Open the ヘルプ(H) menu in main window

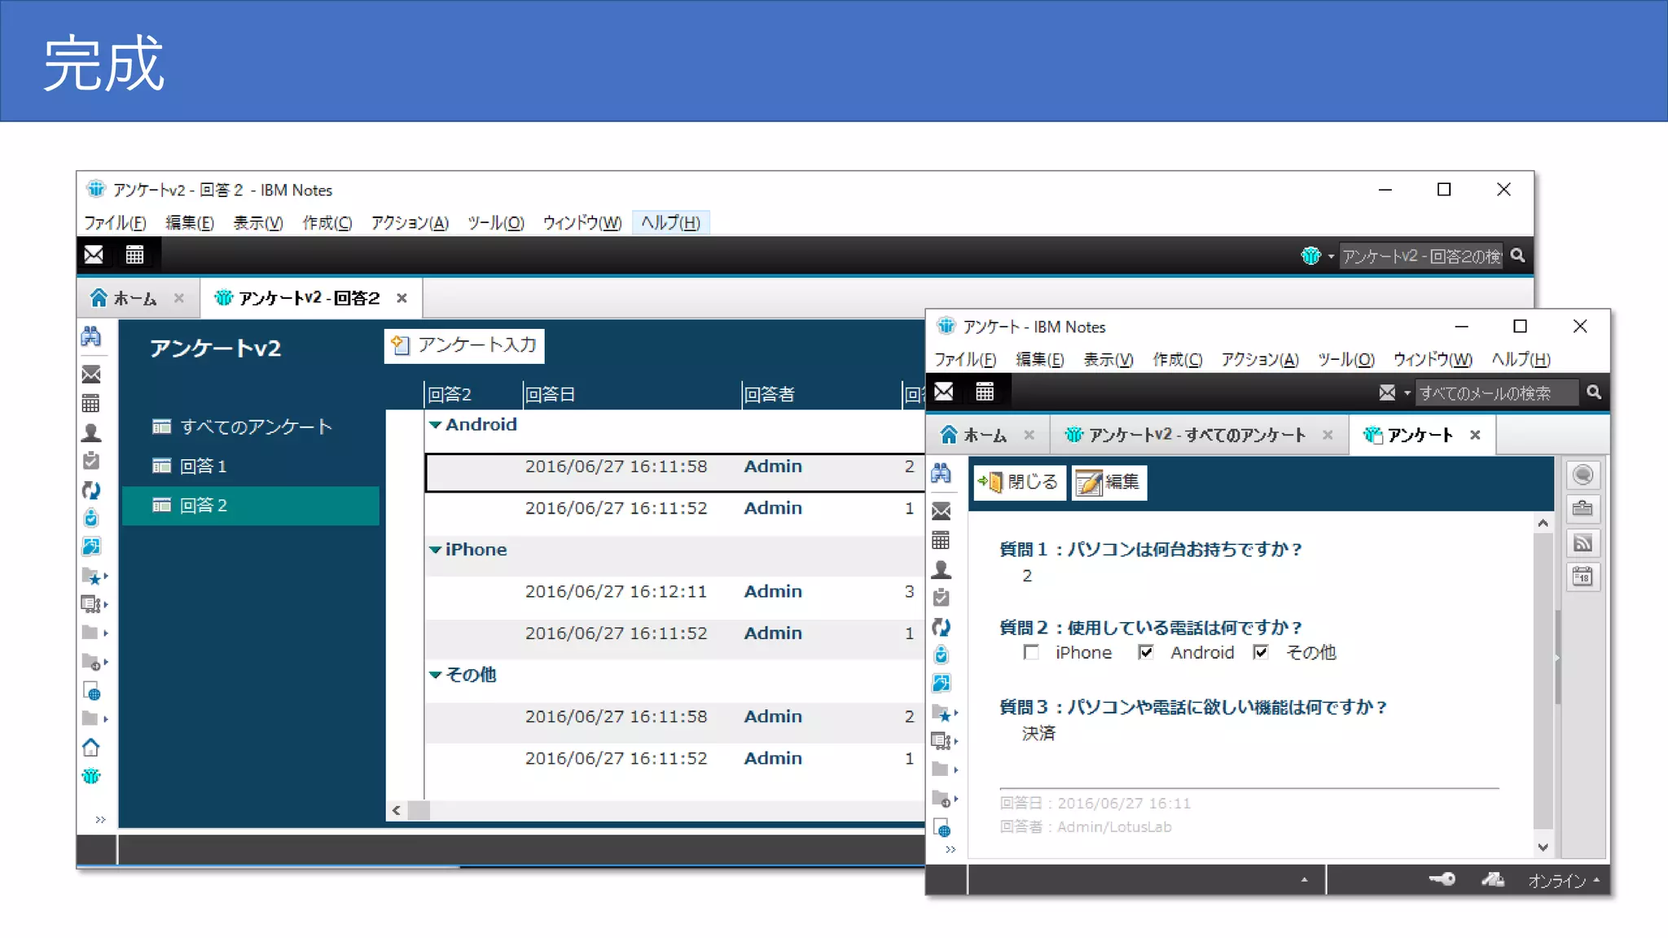pyautogui.click(x=670, y=222)
